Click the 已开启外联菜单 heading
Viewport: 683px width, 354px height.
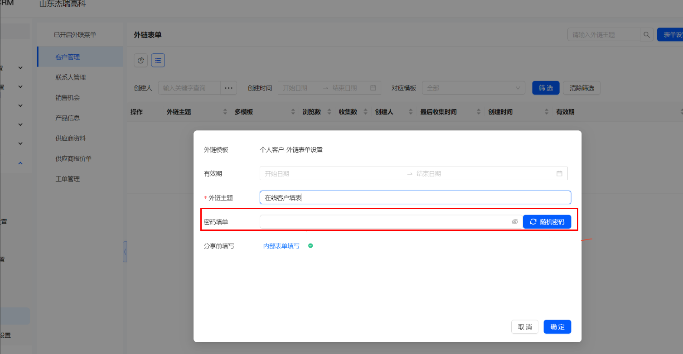[75, 34]
